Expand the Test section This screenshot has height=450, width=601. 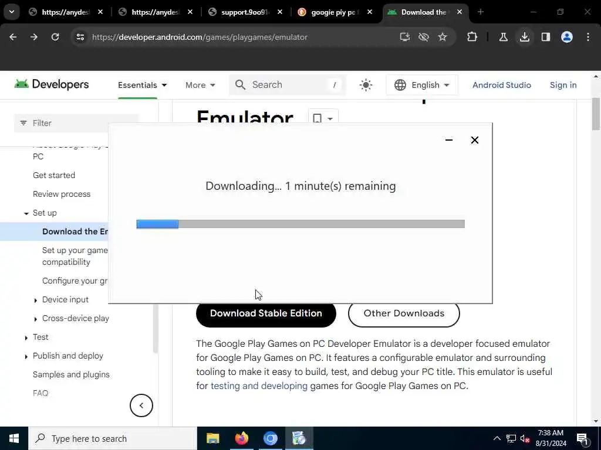26,338
